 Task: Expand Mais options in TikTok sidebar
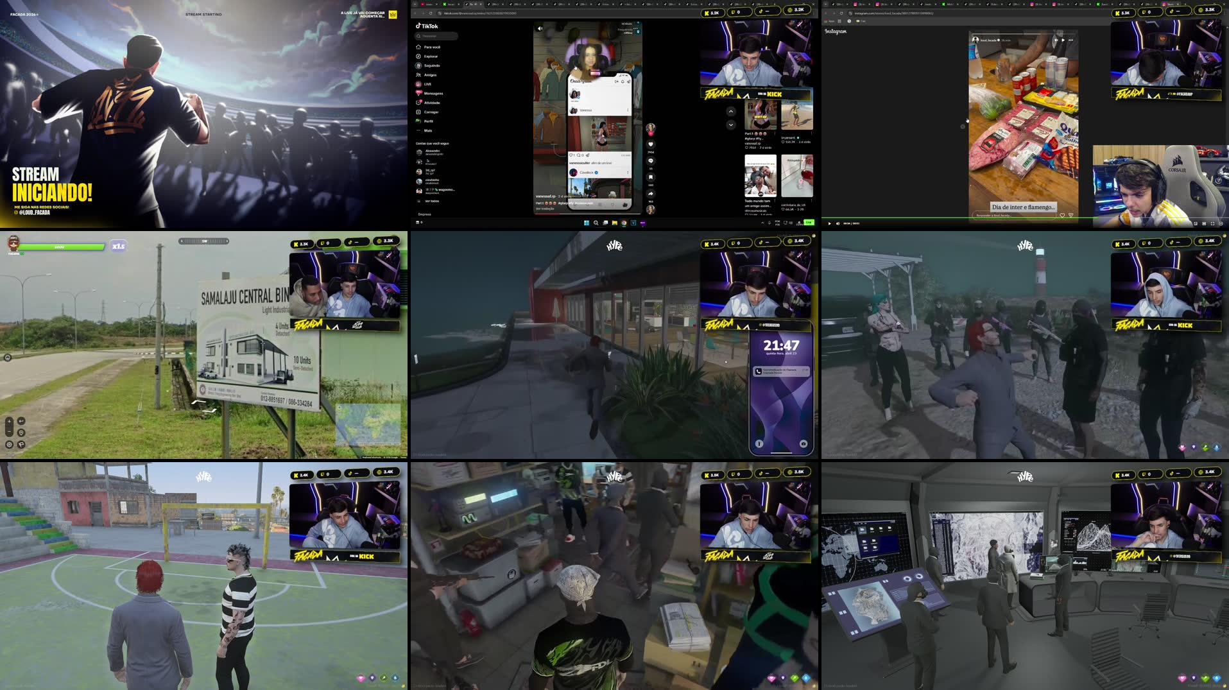click(424, 130)
